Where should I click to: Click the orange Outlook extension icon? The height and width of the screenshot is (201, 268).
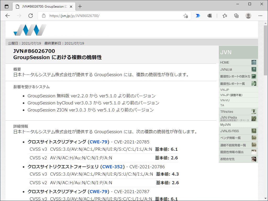click(210, 16)
